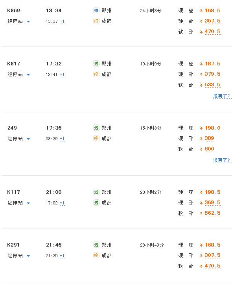Click Z49 软卧 price 600
This screenshot has height=284, width=232.
click(209, 149)
